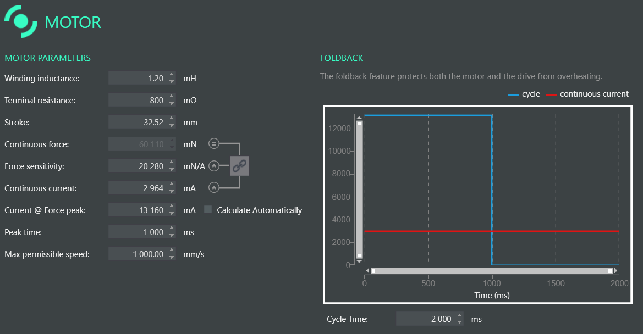Decrease Winding inductance with down arrow
This screenshot has width=643, height=334.
coord(172,81)
